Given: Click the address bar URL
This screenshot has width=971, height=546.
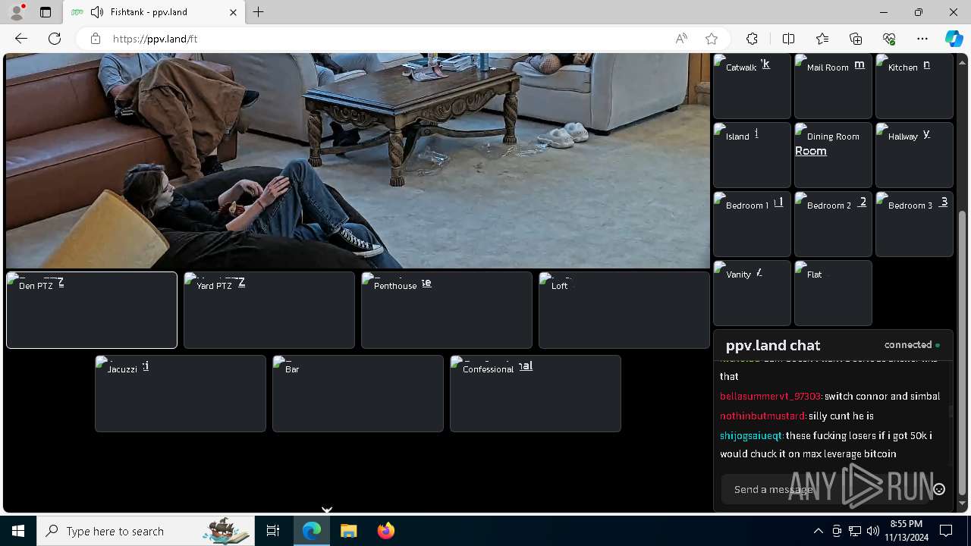Looking at the screenshot, I should click(155, 39).
